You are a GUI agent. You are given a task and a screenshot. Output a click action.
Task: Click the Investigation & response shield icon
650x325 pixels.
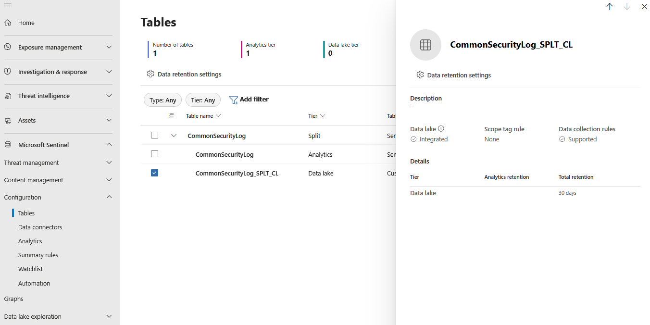pos(8,72)
